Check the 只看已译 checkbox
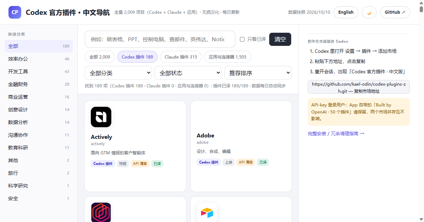The height and width of the screenshot is (222, 424). [242, 39]
